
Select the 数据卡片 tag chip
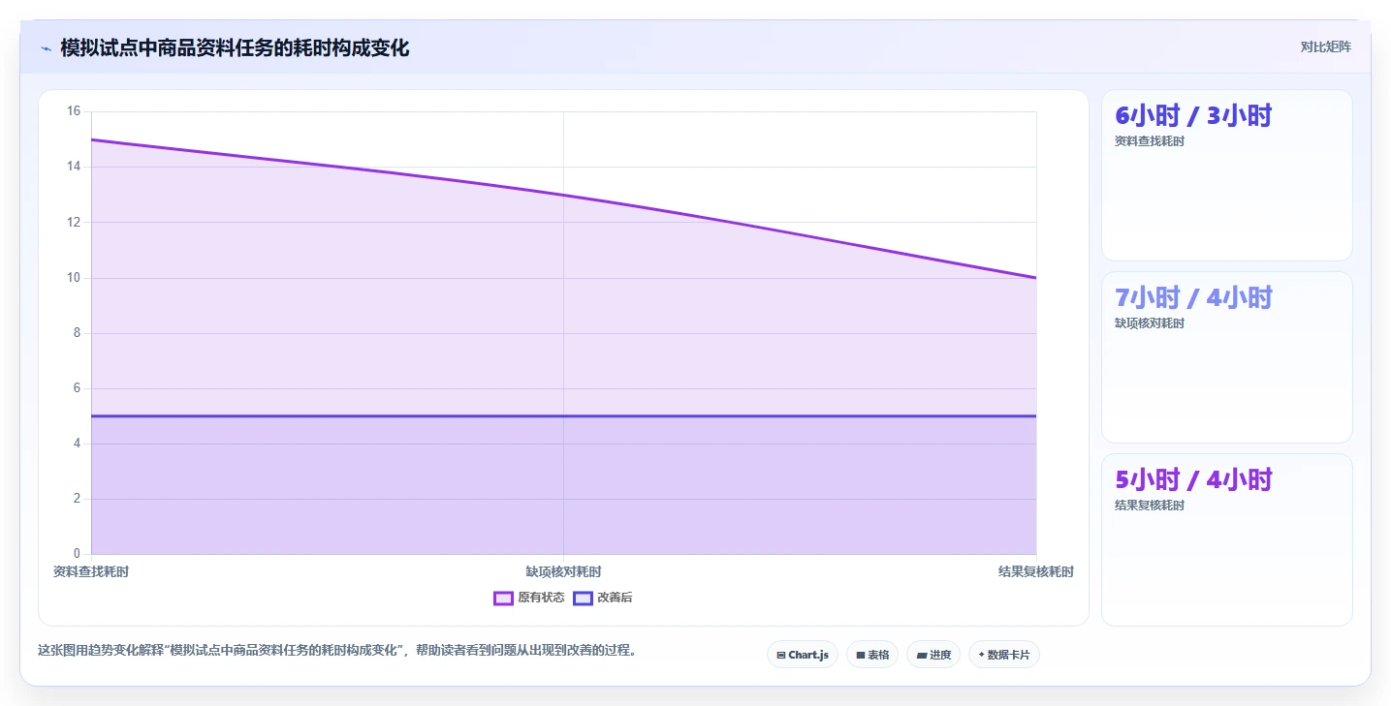click(1004, 655)
